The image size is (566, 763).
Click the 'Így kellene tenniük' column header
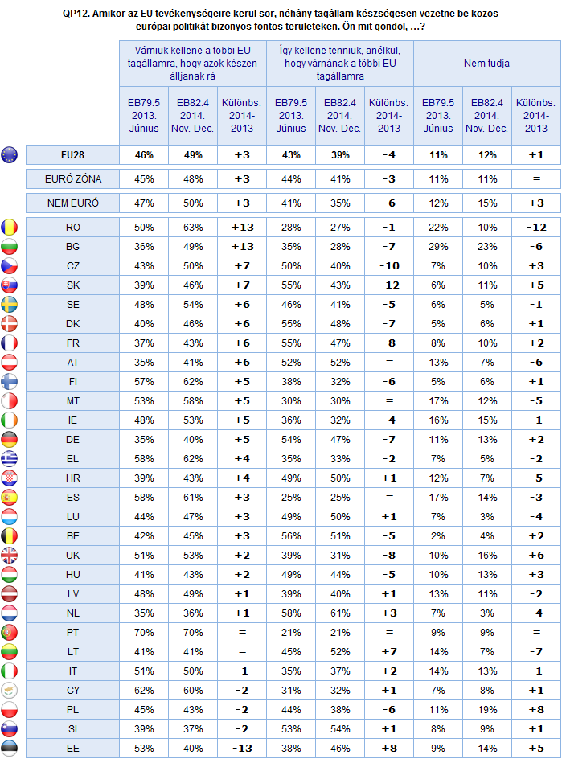click(x=340, y=64)
